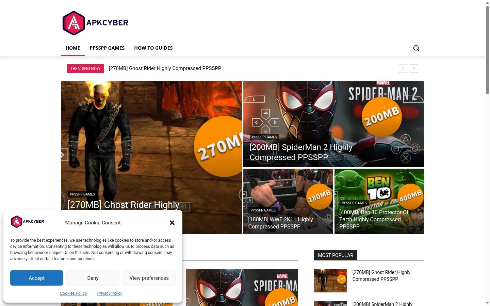Open Ghost Rider thumbnail in Most Popular
Image resolution: width=490 pixels, height=306 pixels.
330,281
